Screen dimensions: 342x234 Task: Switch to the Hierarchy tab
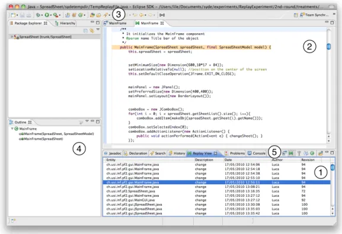[65, 23]
